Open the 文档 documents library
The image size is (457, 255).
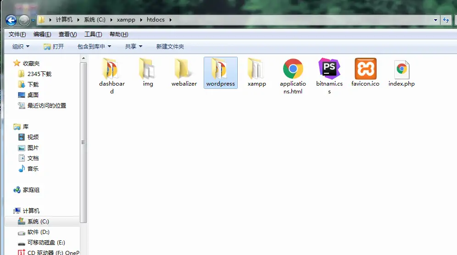28,158
